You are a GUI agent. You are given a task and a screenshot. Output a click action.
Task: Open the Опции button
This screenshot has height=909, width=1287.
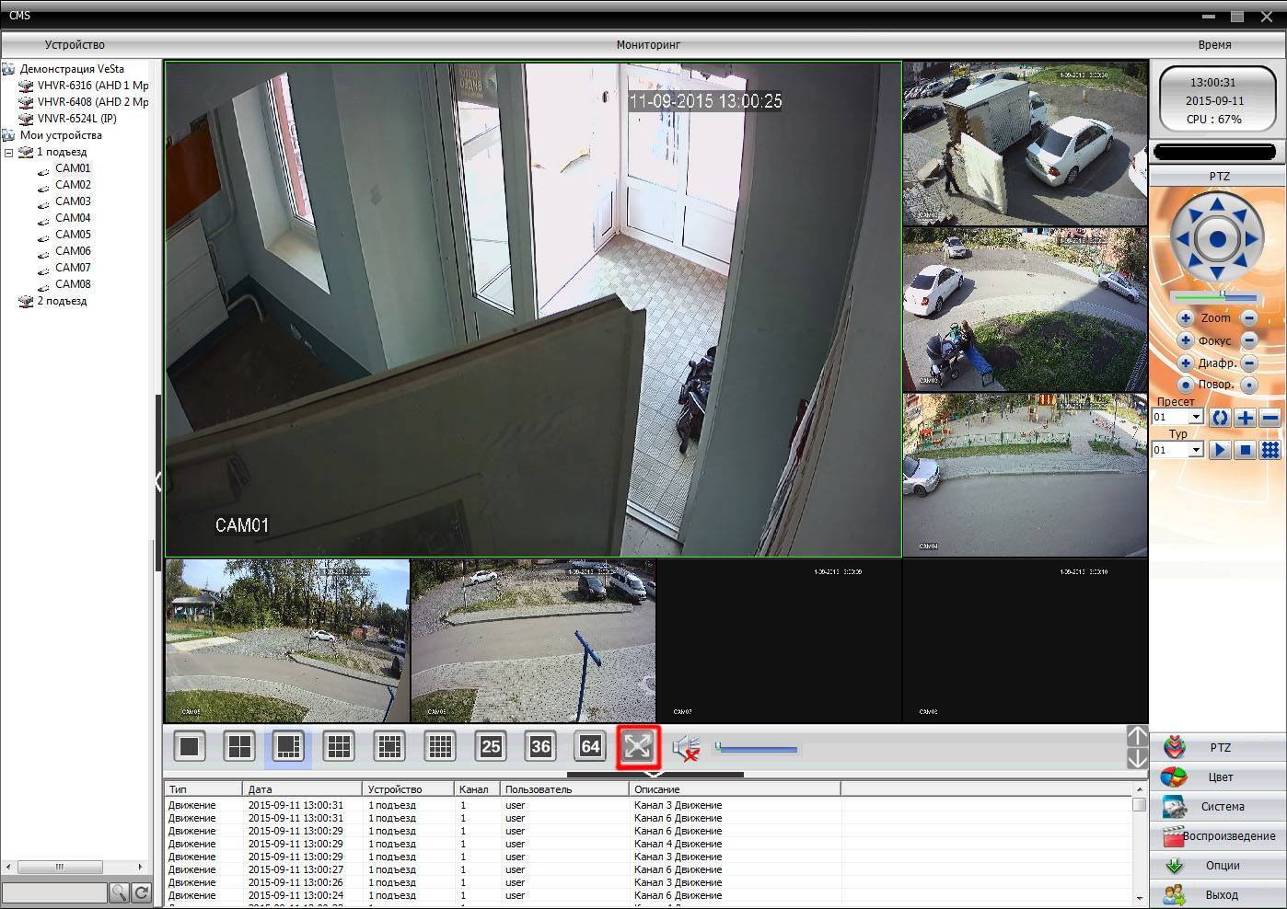(1218, 866)
